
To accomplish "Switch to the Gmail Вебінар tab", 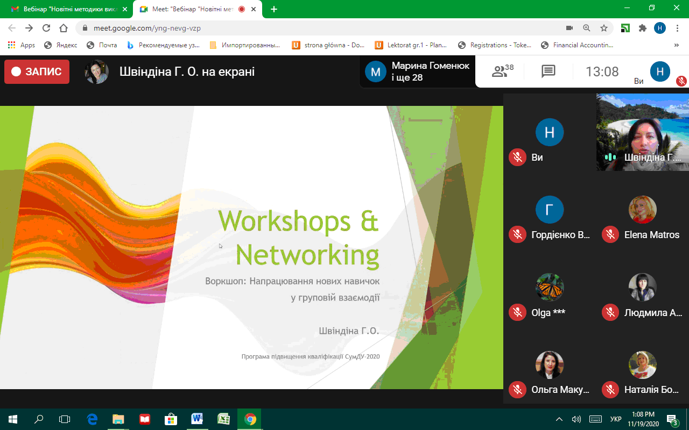I will [x=67, y=9].
